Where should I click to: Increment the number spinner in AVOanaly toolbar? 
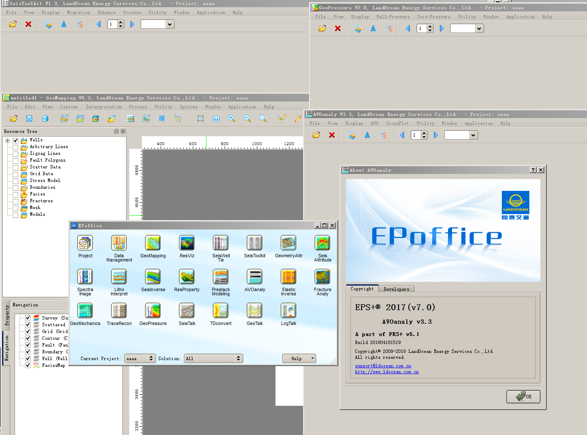(x=424, y=133)
